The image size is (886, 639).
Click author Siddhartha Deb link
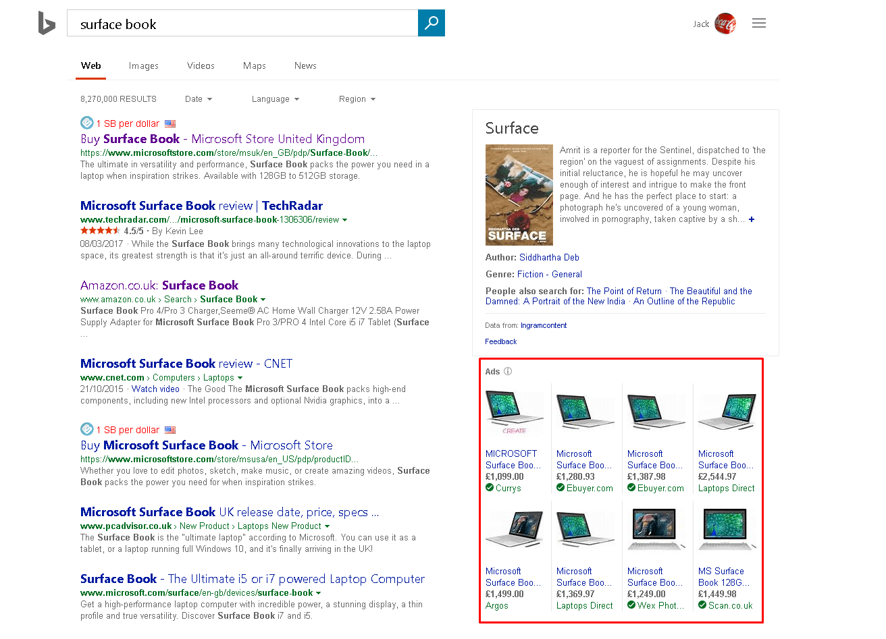pos(549,258)
